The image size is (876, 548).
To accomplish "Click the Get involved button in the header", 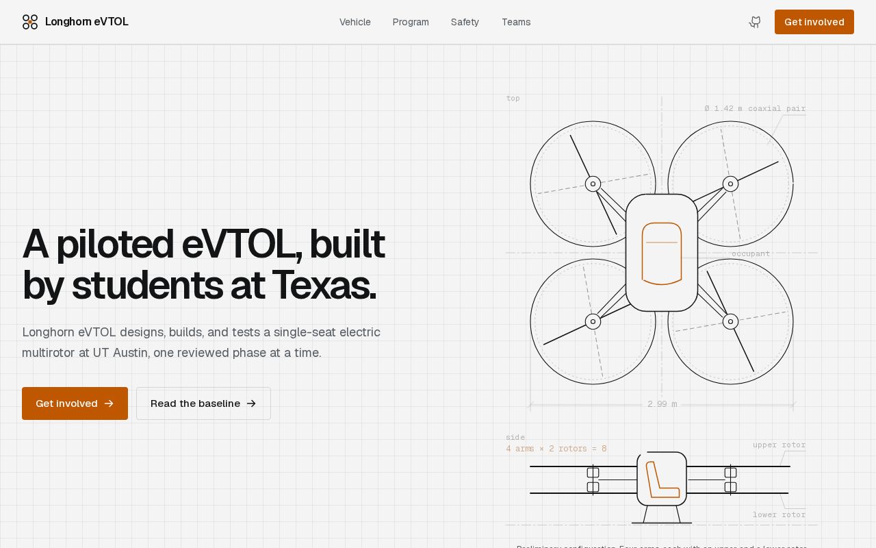I will (x=814, y=22).
